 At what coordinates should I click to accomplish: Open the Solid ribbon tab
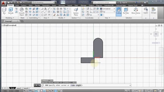tap(17, 5)
